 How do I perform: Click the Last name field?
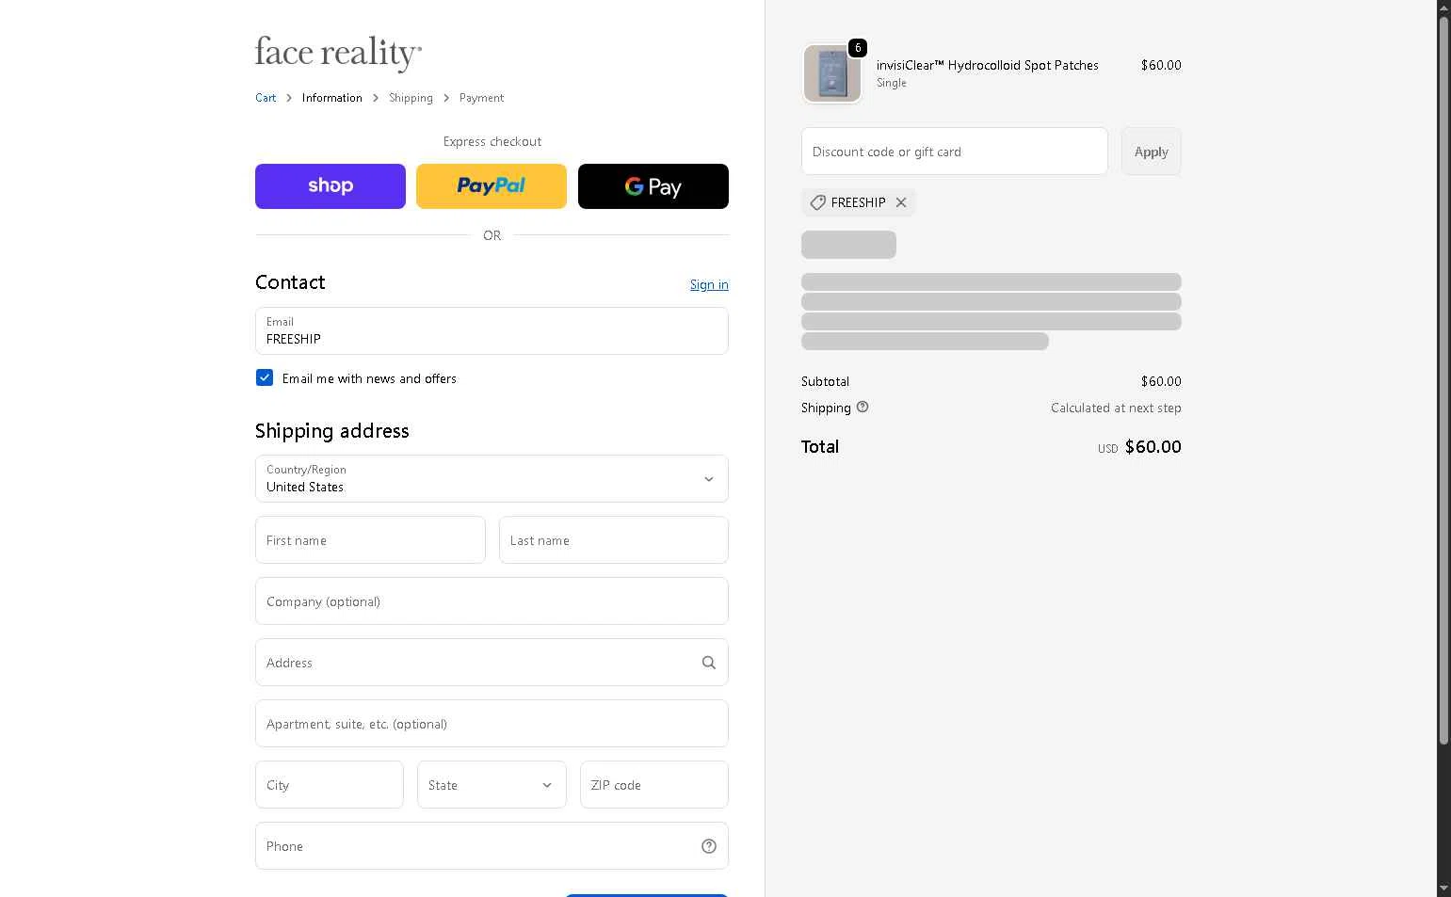tap(614, 540)
